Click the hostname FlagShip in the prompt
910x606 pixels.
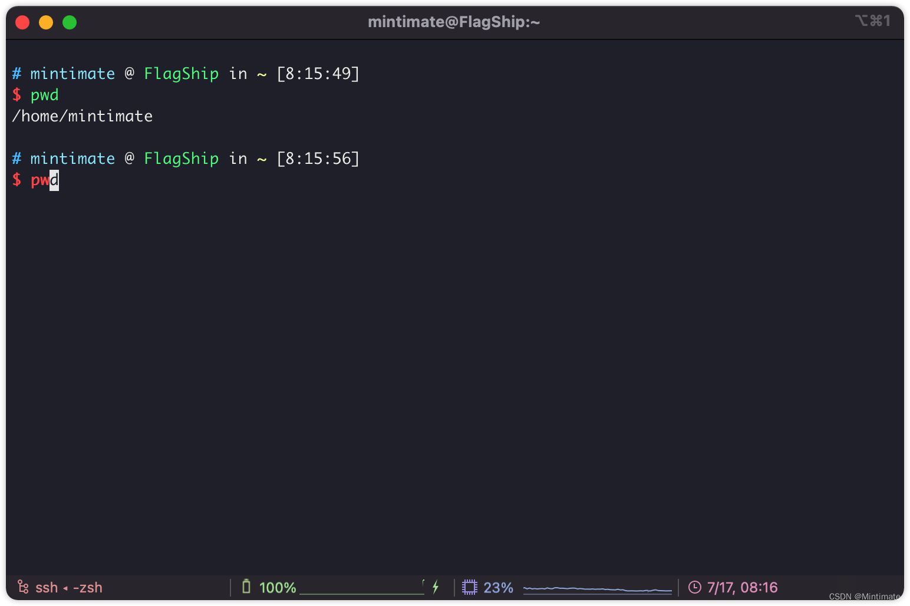tap(181, 73)
